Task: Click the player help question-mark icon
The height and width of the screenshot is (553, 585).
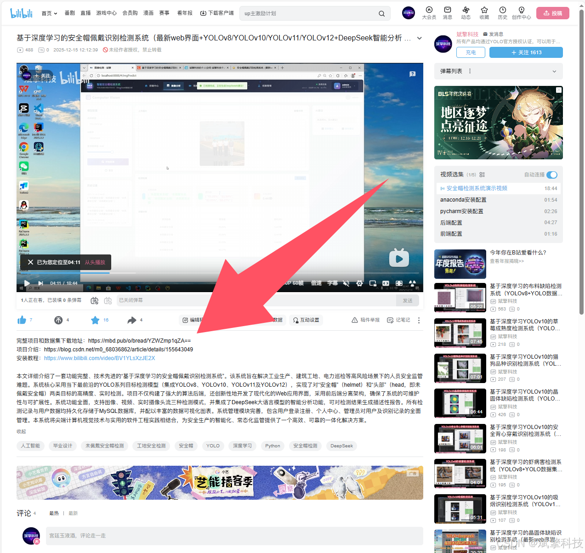Action: coord(413,73)
